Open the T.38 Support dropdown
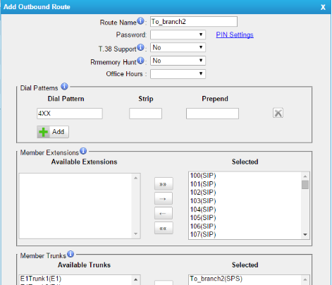This screenshot has width=332, height=285. [178, 47]
